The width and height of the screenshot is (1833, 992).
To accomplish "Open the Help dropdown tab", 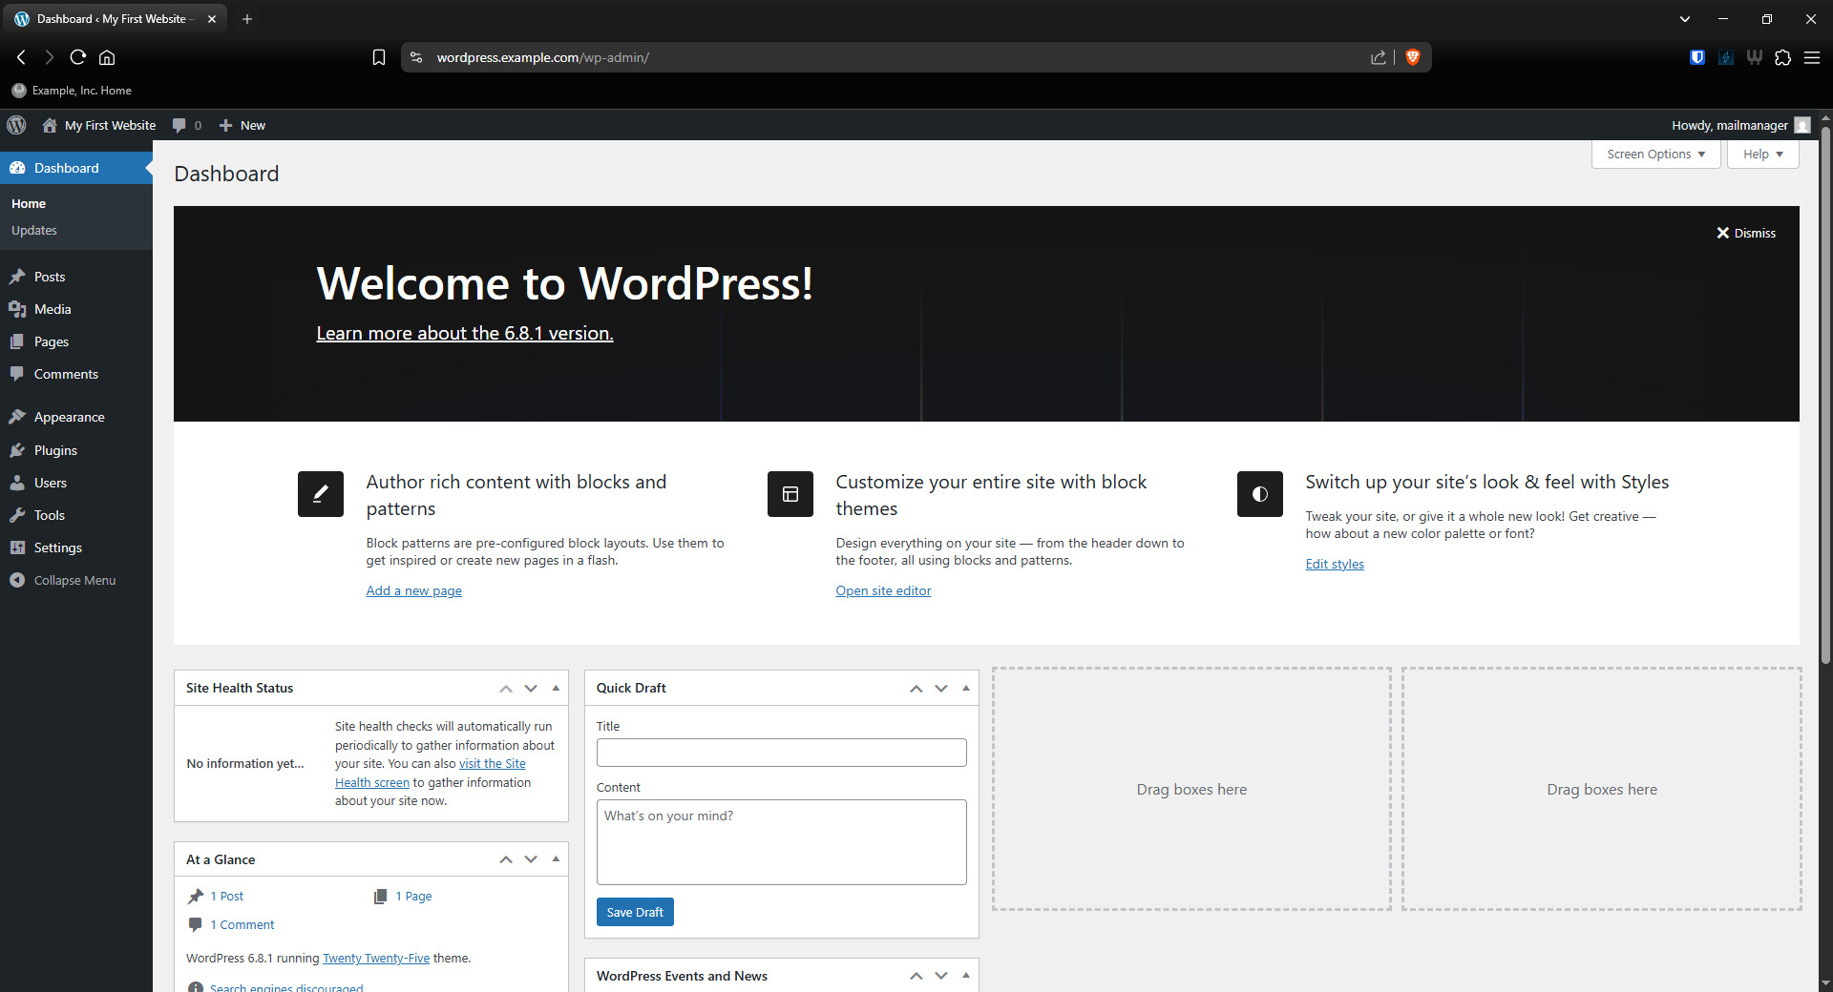I will click(1762, 155).
